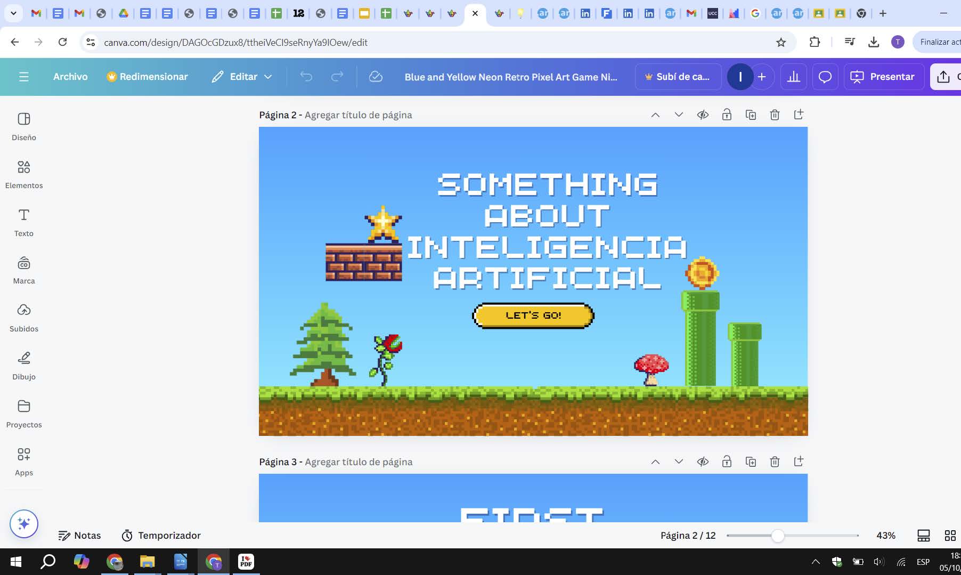The width and height of the screenshot is (961, 575).
Task: Duplicate Página 2 using the copy icon
Action: pyautogui.click(x=751, y=115)
